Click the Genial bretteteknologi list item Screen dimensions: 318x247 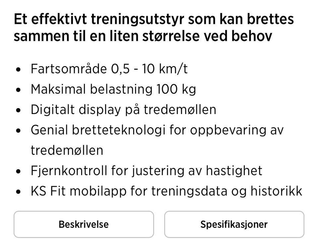coord(157,130)
